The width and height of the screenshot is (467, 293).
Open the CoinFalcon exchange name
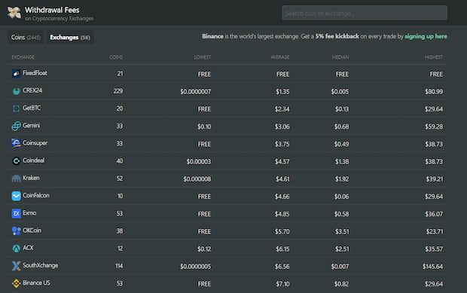[x=36, y=196]
